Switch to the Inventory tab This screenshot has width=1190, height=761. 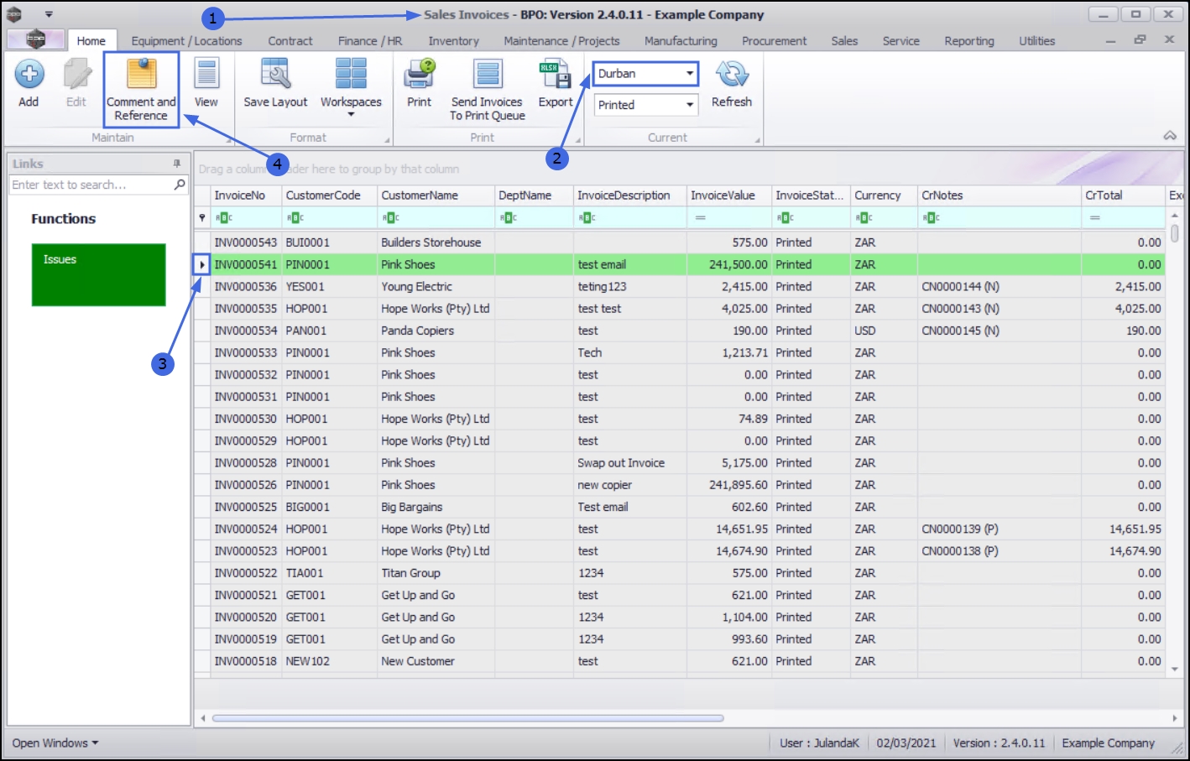[453, 40]
